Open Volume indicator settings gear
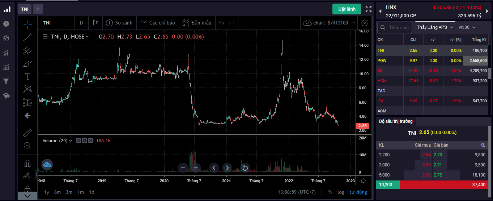 tap(84, 140)
